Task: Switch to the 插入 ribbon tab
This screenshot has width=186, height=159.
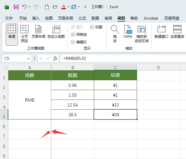Action: click(36, 18)
